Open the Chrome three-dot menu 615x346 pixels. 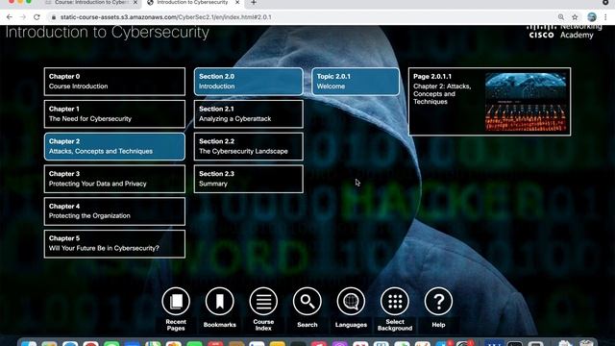[605, 17]
